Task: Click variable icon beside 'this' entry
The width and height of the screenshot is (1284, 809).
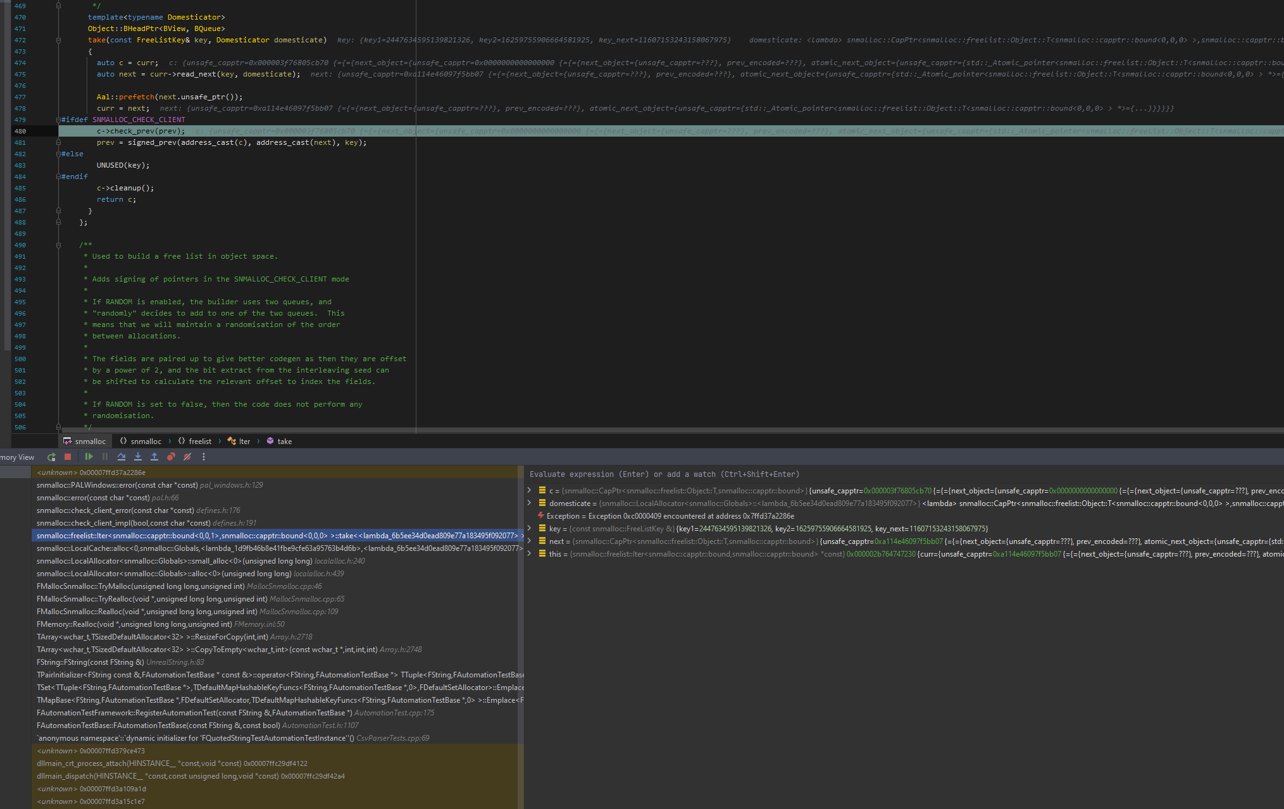Action: tap(542, 553)
